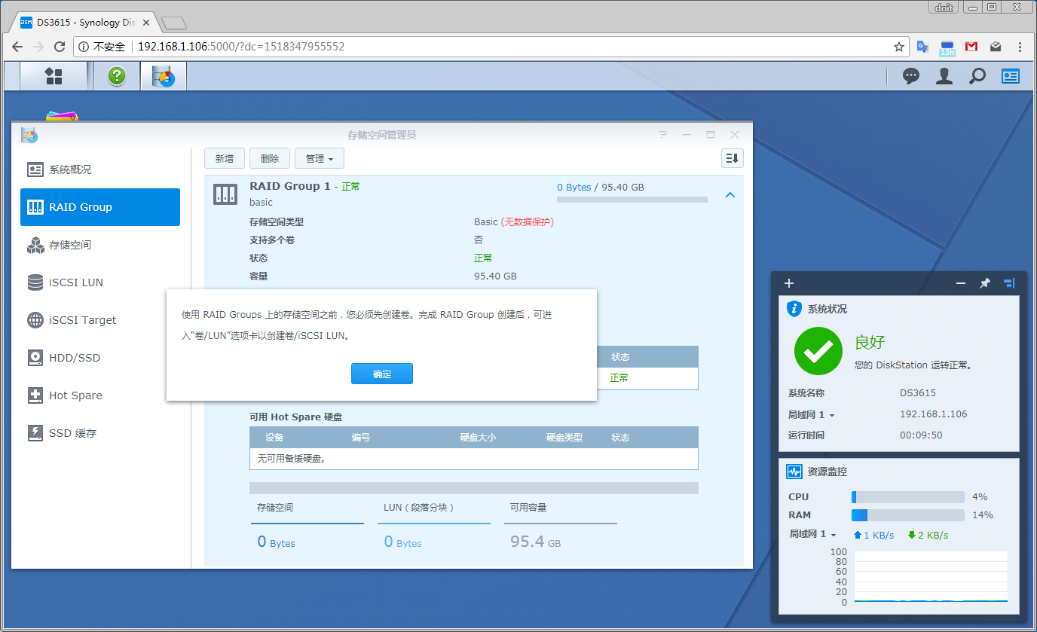The height and width of the screenshot is (632, 1037).
Task: Click the green healthy checkmark icon
Action: (x=819, y=352)
